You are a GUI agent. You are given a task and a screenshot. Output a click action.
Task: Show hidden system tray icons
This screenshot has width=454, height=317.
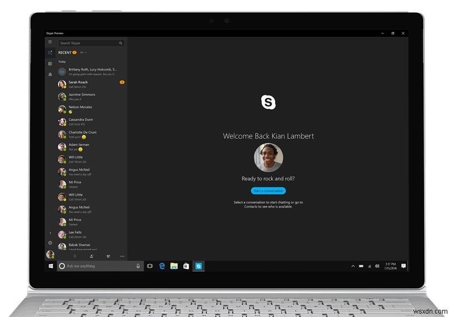point(353,266)
